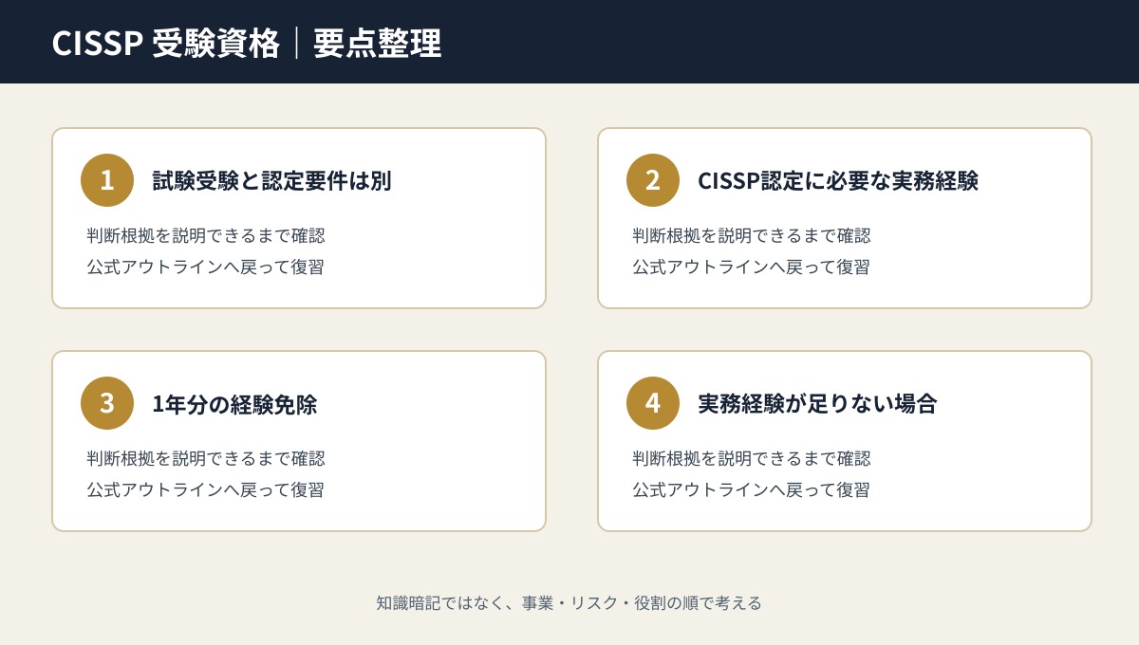Click the gold number 3 circle badge
The width and height of the screenshot is (1139, 645).
point(107,403)
